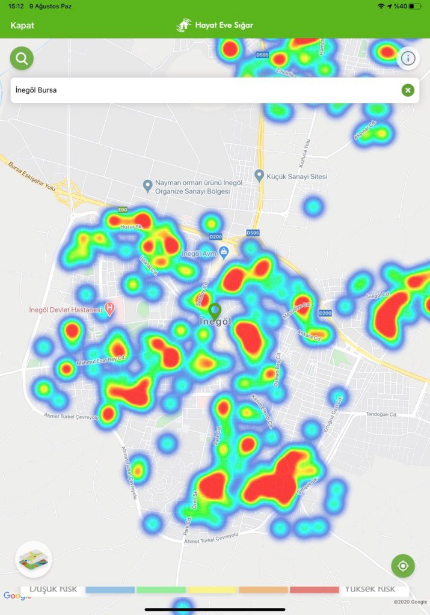Switch map type with layers button
The width and height of the screenshot is (430, 615).
tap(34, 559)
